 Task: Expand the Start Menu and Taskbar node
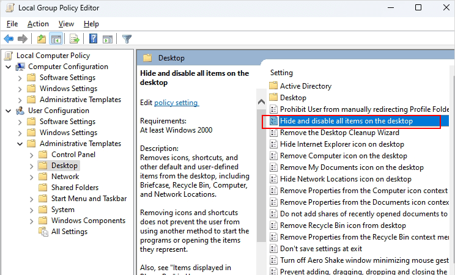(31, 199)
